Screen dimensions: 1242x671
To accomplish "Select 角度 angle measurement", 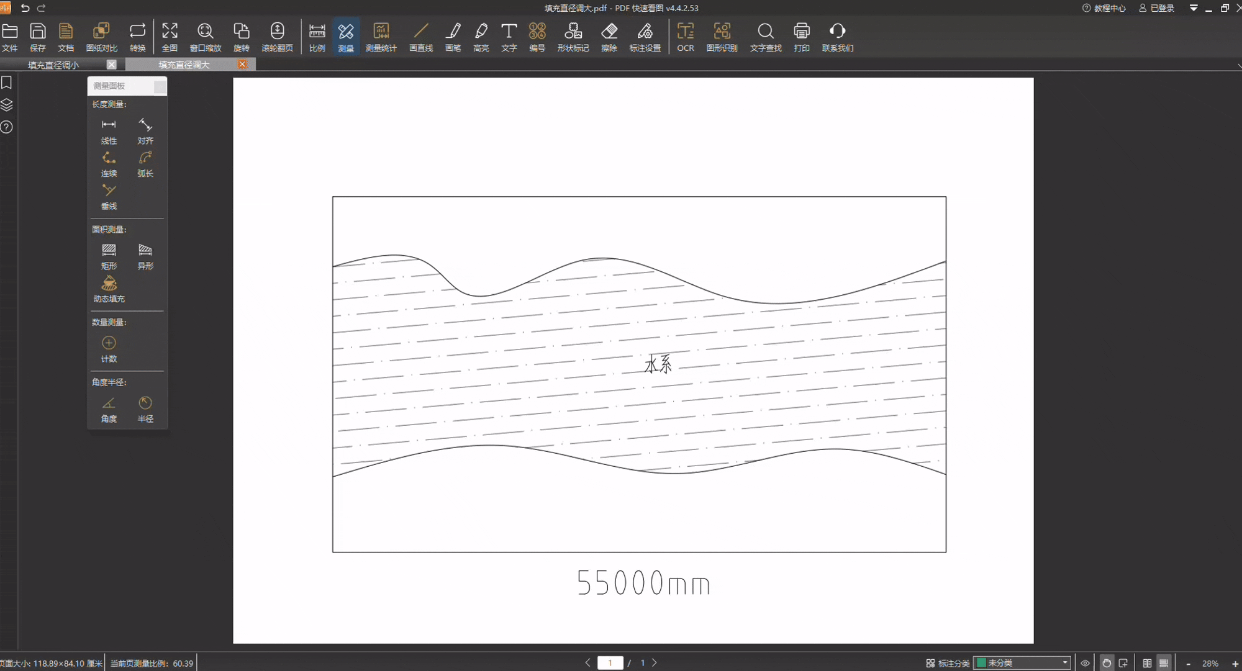I will [109, 410].
